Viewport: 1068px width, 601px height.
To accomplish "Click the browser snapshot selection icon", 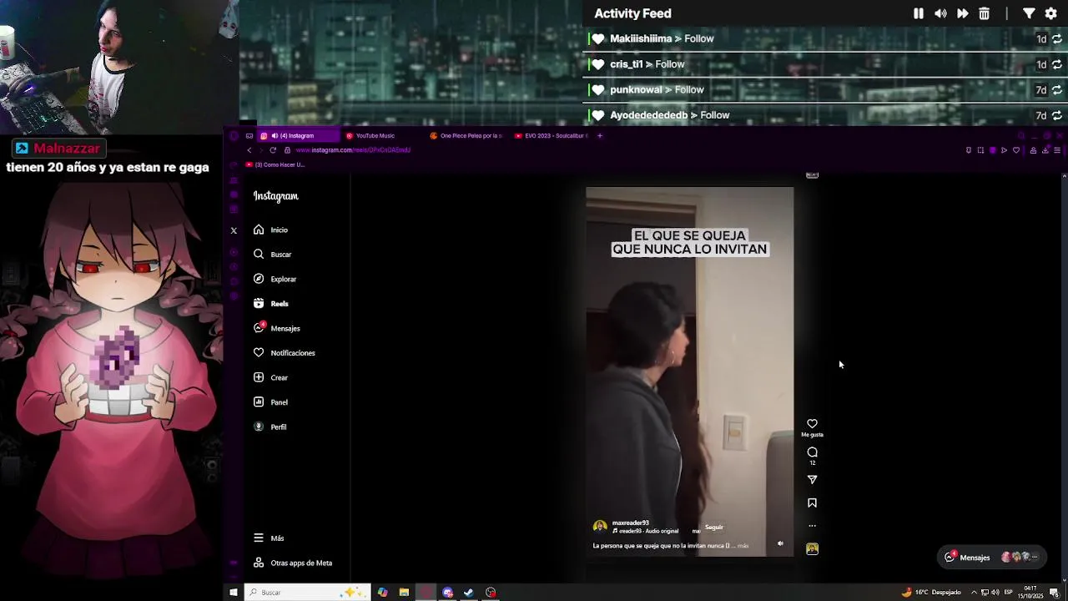I will click(980, 150).
